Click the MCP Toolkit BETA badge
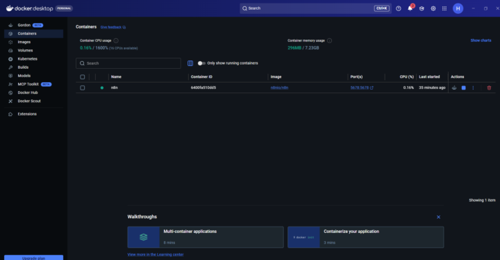The image size is (500, 260). pos(47,84)
